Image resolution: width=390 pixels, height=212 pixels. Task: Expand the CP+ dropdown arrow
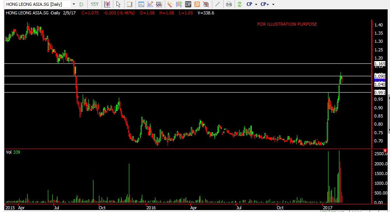tap(274, 4)
